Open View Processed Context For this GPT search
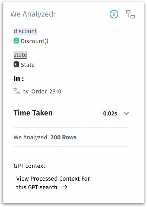 click(53, 183)
